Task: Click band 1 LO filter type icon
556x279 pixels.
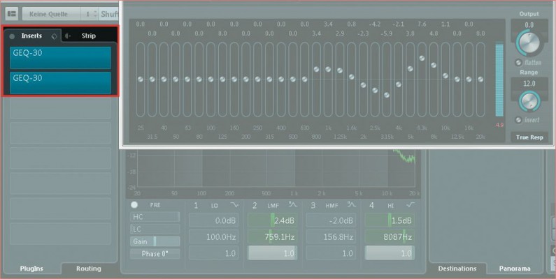Action: (x=233, y=205)
